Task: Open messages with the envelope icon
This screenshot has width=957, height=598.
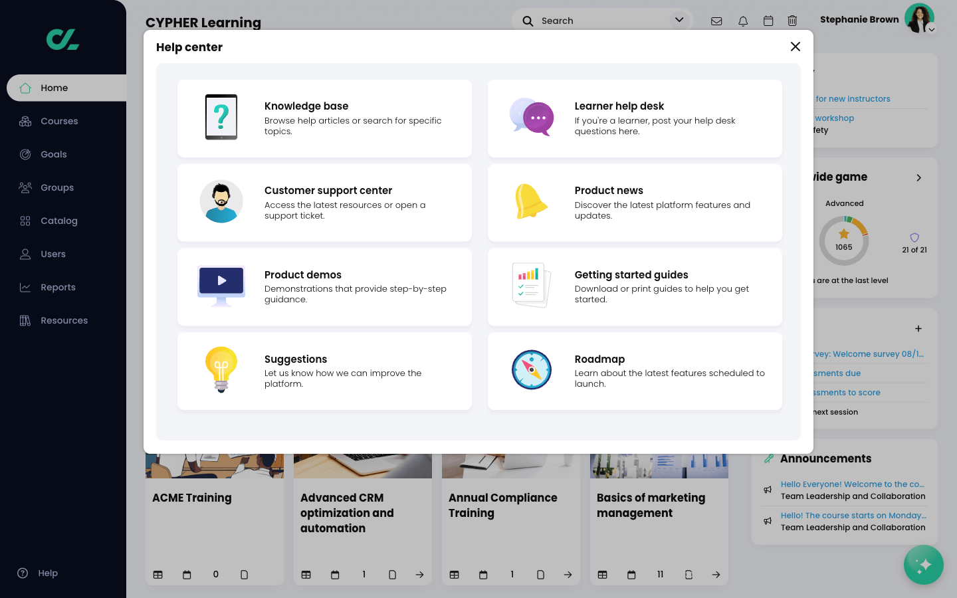Action: 716,21
